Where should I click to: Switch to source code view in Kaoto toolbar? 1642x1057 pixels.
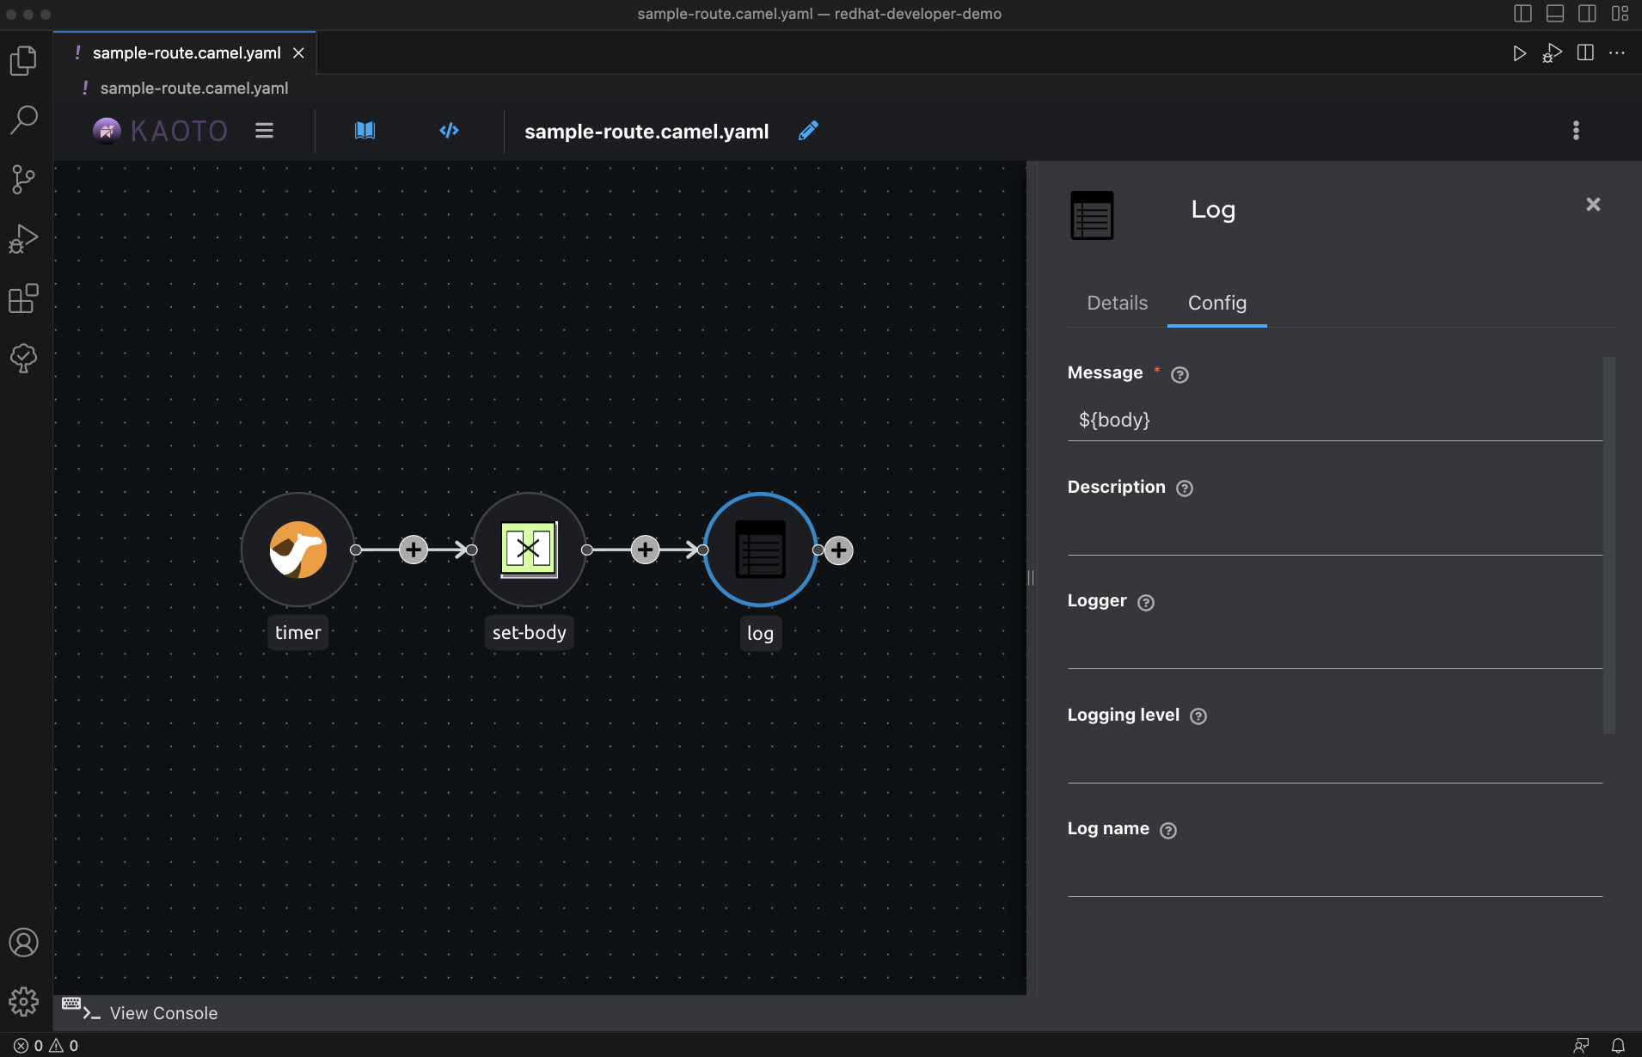(x=450, y=130)
